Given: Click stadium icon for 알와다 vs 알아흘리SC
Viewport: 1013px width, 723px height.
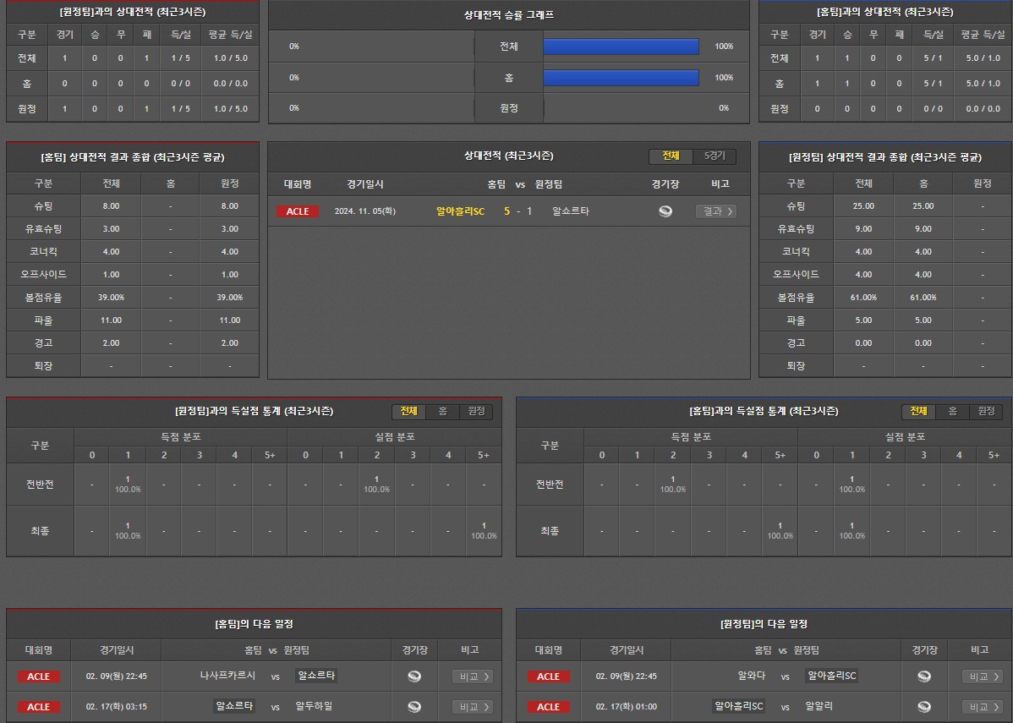Looking at the screenshot, I should 924,676.
